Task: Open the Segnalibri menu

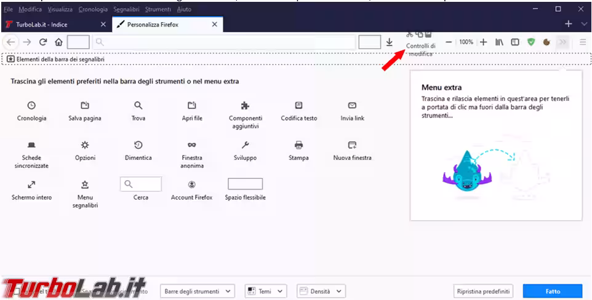Action: pyautogui.click(x=126, y=9)
